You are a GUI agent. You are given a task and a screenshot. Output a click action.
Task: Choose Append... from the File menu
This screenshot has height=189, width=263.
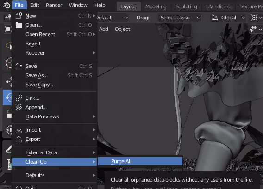click(x=55, y=107)
